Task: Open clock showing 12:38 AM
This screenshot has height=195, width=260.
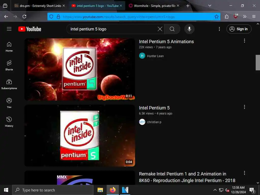Action: (238, 190)
